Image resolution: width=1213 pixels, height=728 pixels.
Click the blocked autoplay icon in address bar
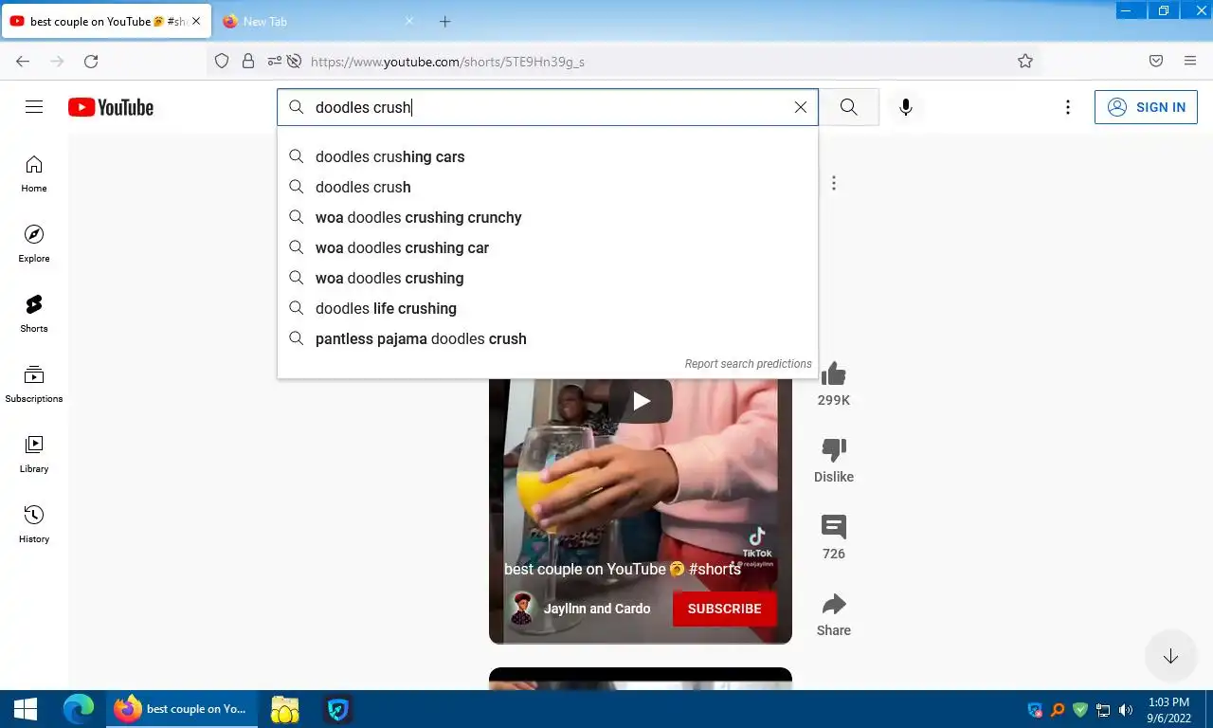295,61
